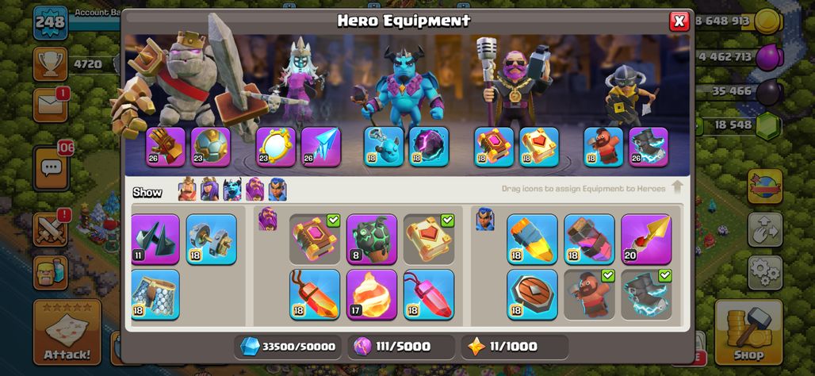
Task: Toggle the equipped Hog Rider Puppet checkmark item
Action: pos(589,294)
